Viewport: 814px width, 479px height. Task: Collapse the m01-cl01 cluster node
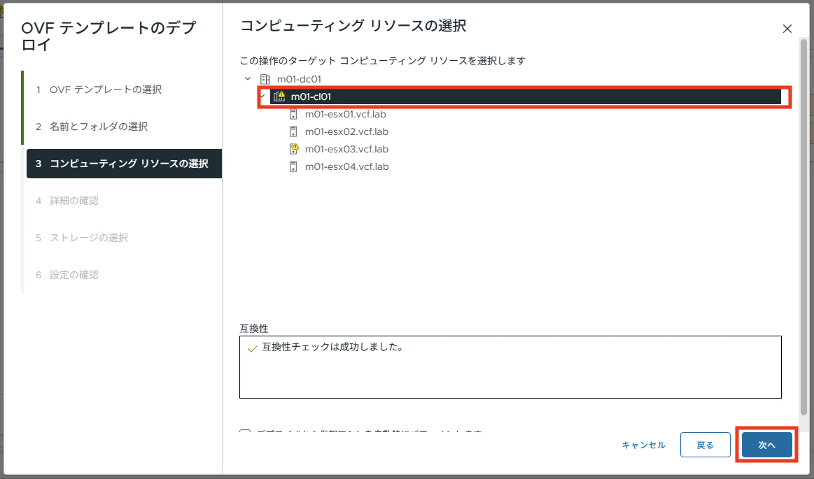click(x=262, y=96)
